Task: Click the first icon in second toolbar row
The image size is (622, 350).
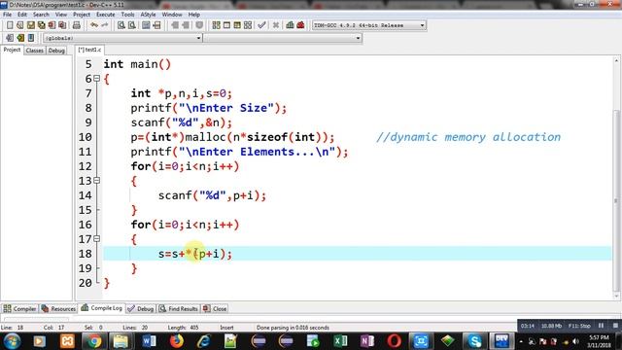Action: click(x=10, y=38)
